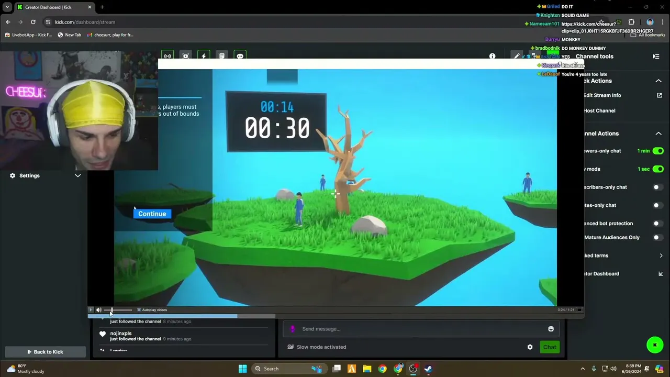The width and height of the screenshot is (670, 377).
Task: Open Chrome's three-dot menu
Action: tap(663, 22)
